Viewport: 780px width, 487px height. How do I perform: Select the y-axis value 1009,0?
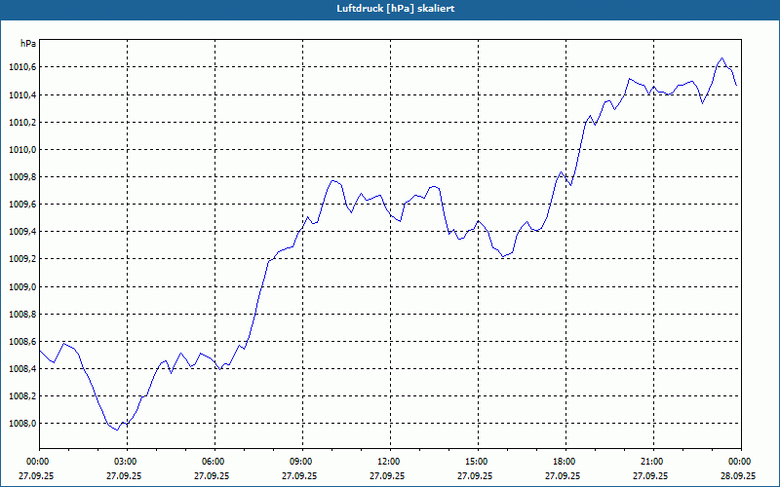tap(22, 286)
